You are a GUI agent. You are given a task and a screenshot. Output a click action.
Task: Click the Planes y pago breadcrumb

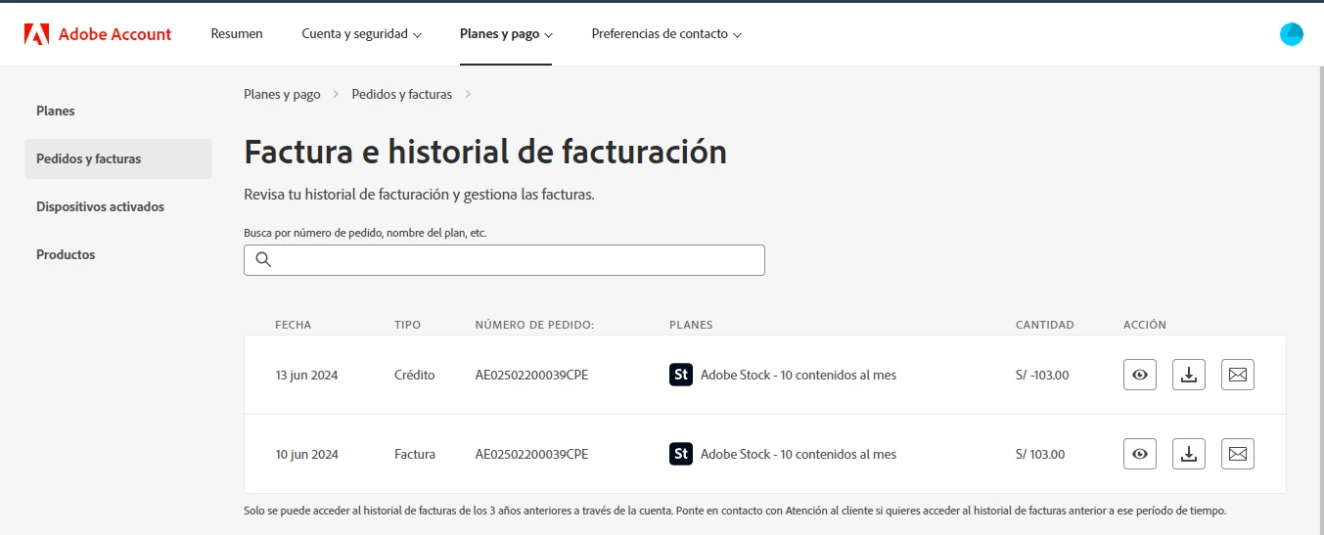pyautogui.click(x=282, y=94)
